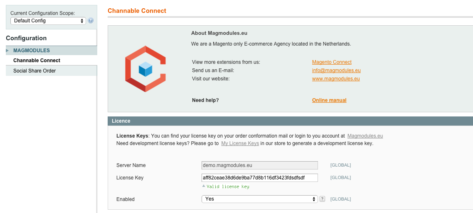This screenshot has height=213, width=473.
Task: Click the License Key input field
Action: click(259, 178)
